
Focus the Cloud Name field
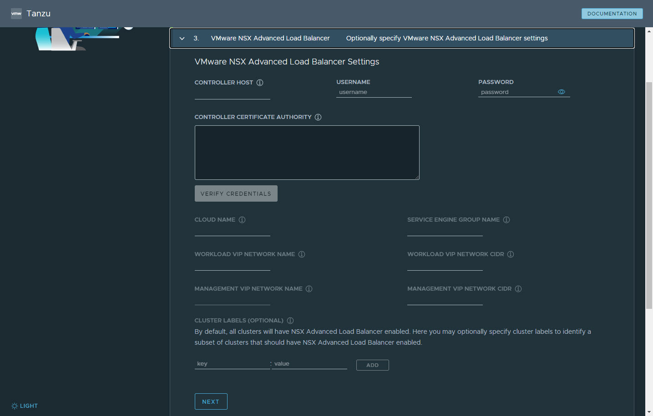(233, 230)
